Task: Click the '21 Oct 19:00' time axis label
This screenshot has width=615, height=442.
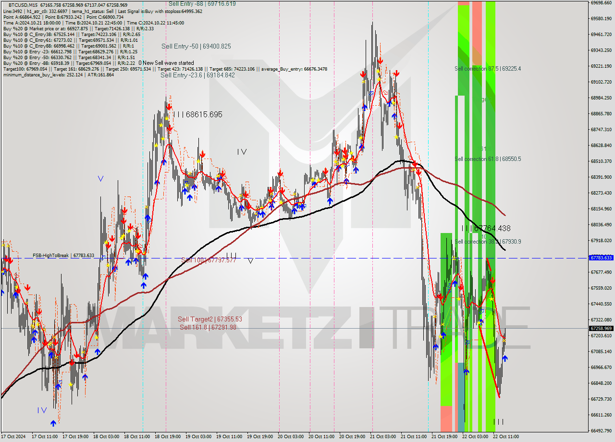Action: point(444,437)
